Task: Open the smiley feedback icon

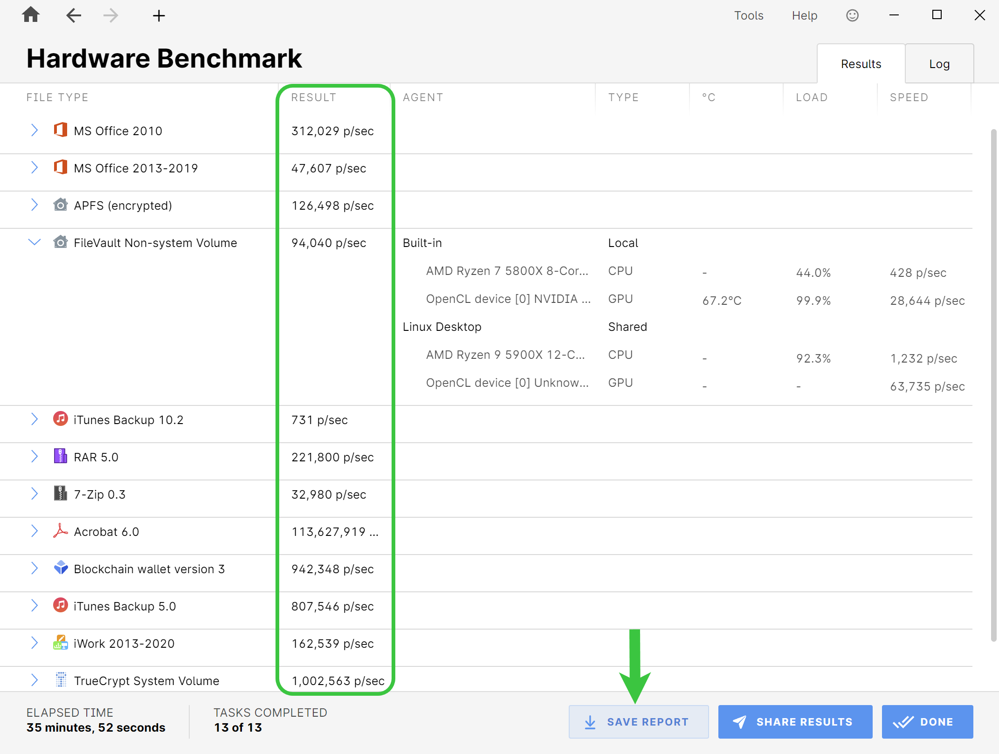Action: pos(852,15)
